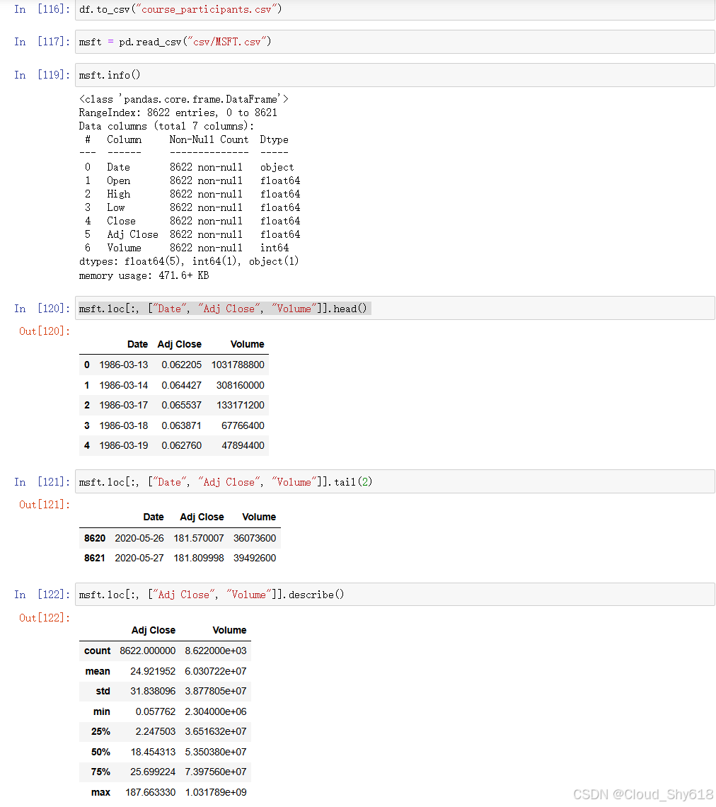Image resolution: width=716 pixels, height=807 pixels.
Task: Click date cell 2020-05-27
Action: pyautogui.click(x=139, y=559)
